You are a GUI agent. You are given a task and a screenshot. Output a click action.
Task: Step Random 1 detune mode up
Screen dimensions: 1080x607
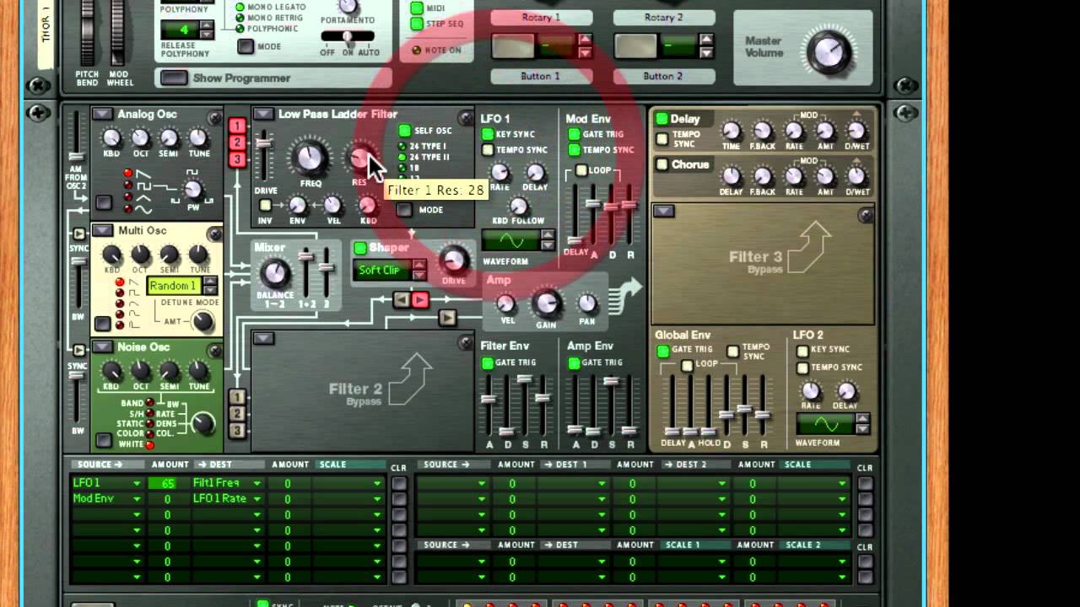[x=209, y=281]
